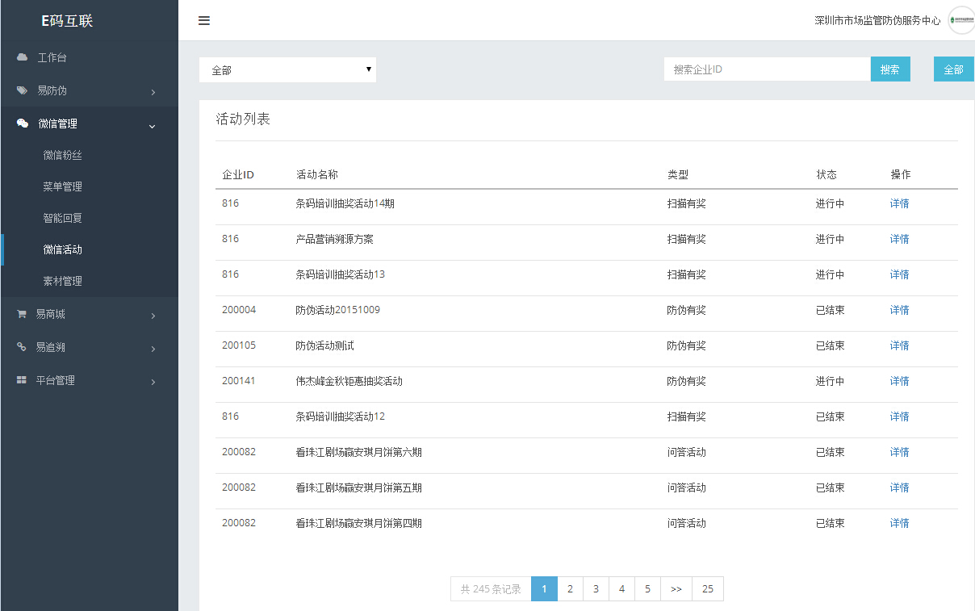Focus the 搜索企业ID search field
This screenshot has height=611, width=975.
767,69
